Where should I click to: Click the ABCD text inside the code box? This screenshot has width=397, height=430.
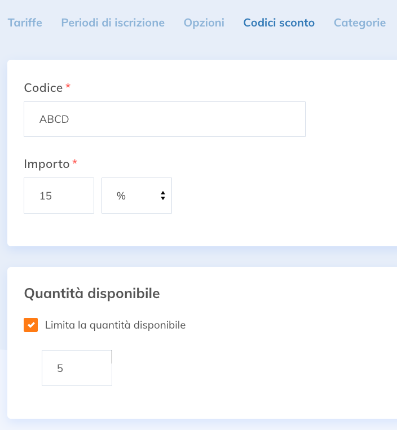[x=54, y=119]
